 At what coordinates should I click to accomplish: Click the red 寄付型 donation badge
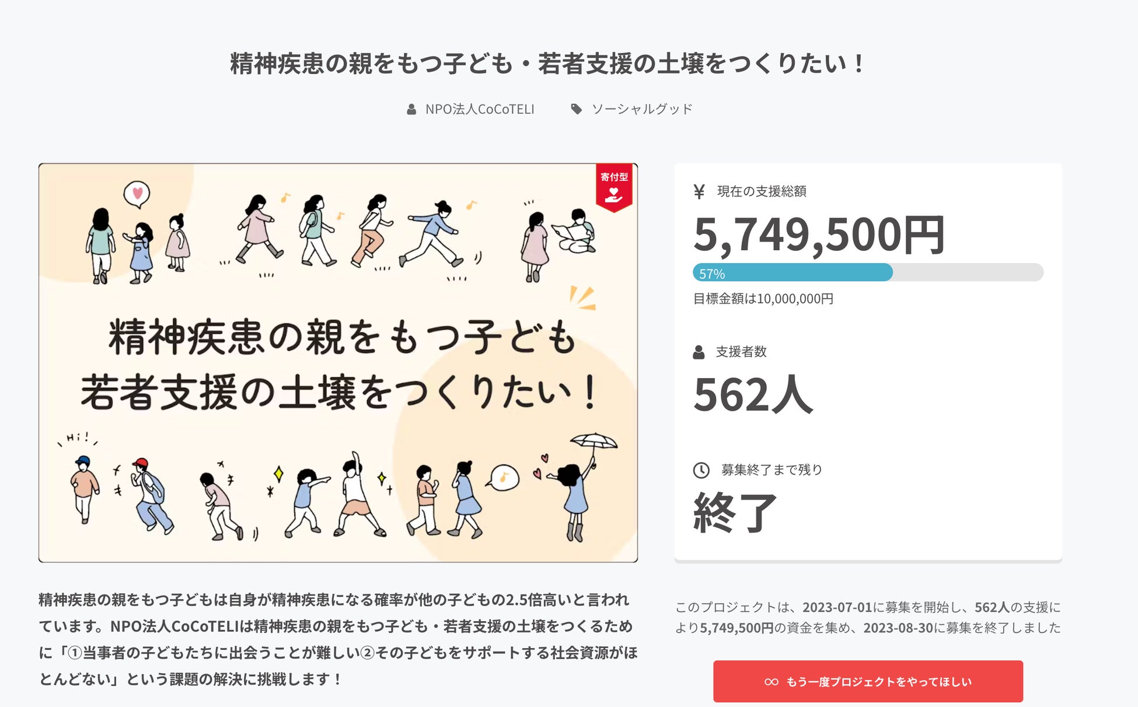pos(614,187)
